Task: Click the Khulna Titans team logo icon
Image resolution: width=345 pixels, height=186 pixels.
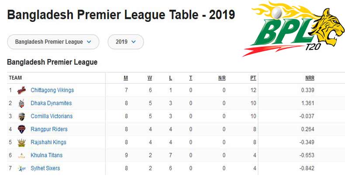Action: pos(21,156)
